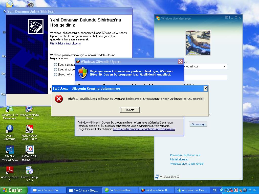Close the Windows Güvenlik Uyarısı dialog
The image size is (259, 194).
[x=180, y=62]
